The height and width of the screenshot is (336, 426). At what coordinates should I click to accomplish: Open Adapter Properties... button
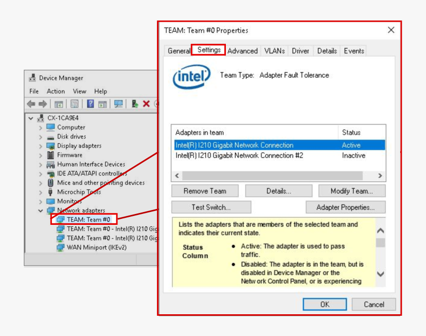tap(345, 208)
